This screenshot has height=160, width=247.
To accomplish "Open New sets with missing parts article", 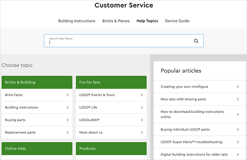I will [x=200, y=99].
